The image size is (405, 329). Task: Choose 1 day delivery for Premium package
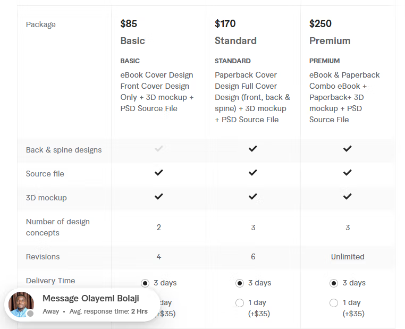coord(334,303)
